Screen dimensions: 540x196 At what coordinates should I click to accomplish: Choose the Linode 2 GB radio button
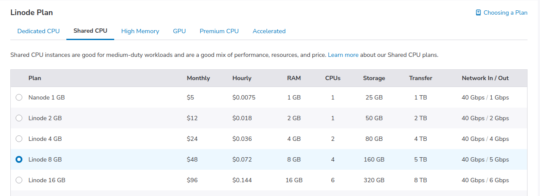point(19,118)
